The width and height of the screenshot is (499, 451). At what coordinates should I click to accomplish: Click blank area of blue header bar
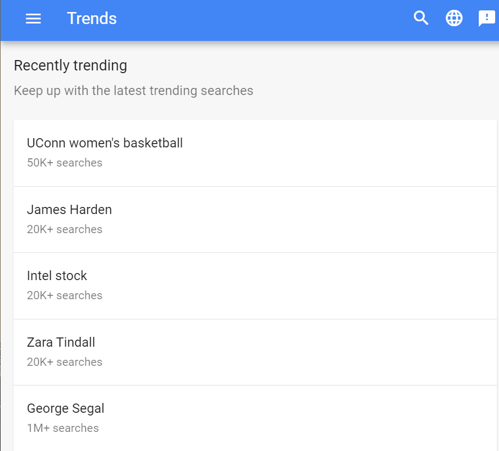click(x=262, y=19)
